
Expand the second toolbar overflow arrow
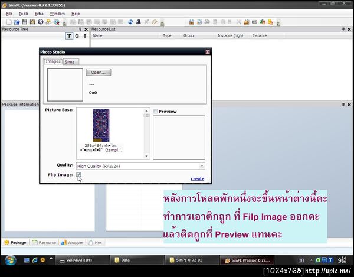pos(162,24)
